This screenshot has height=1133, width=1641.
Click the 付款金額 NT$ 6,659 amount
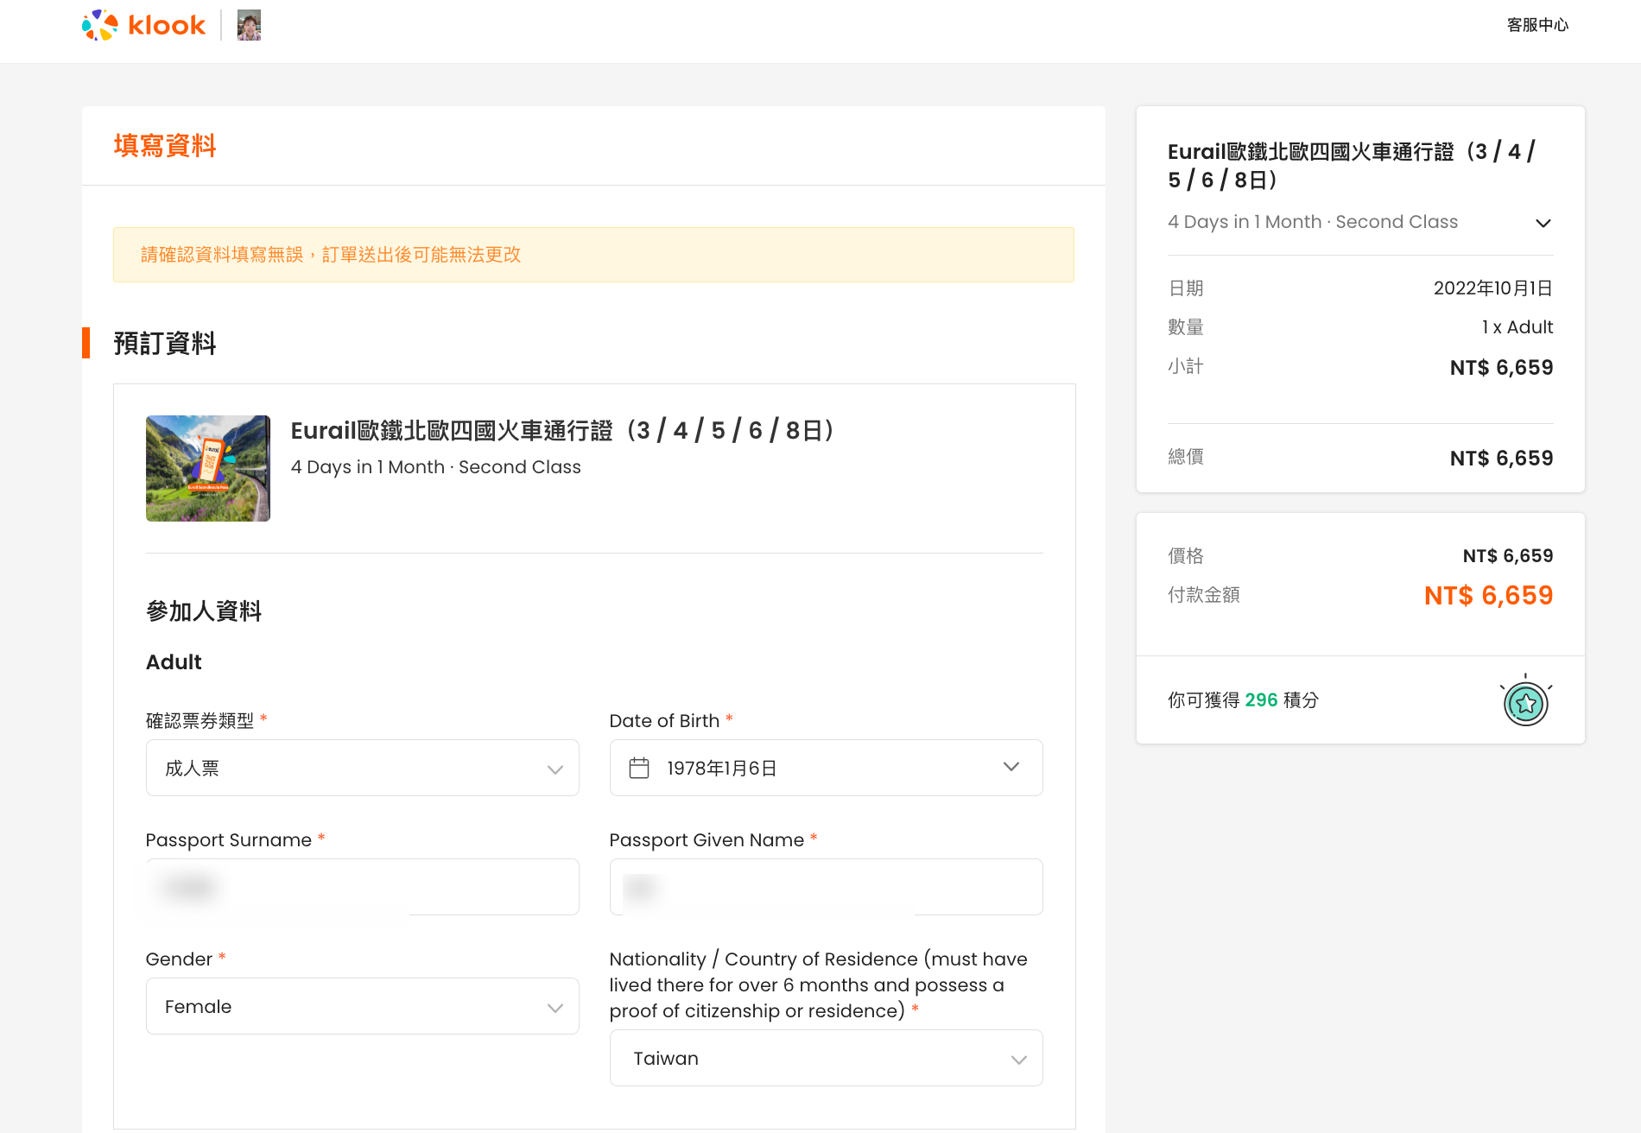coord(1488,595)
